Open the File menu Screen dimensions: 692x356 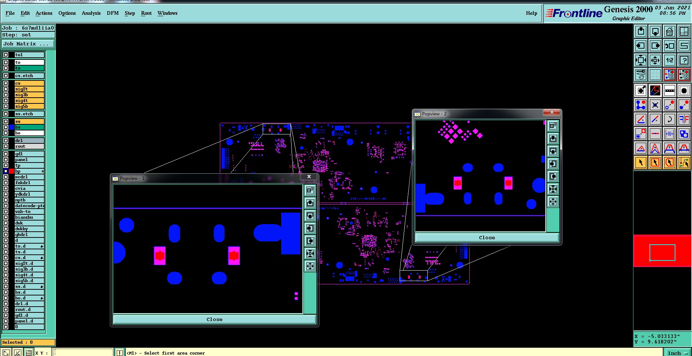point(10,13)
